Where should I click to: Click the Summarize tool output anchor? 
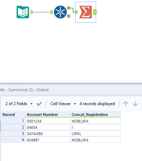pos(95,12)
